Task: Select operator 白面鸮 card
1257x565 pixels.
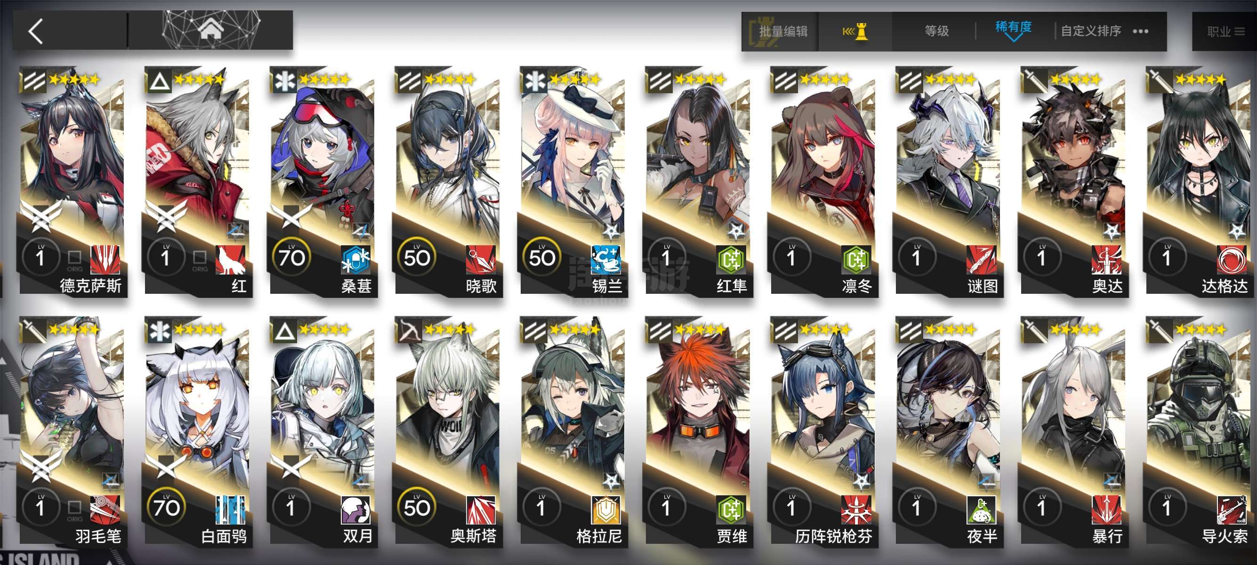Action: click(x=197, y=431)
